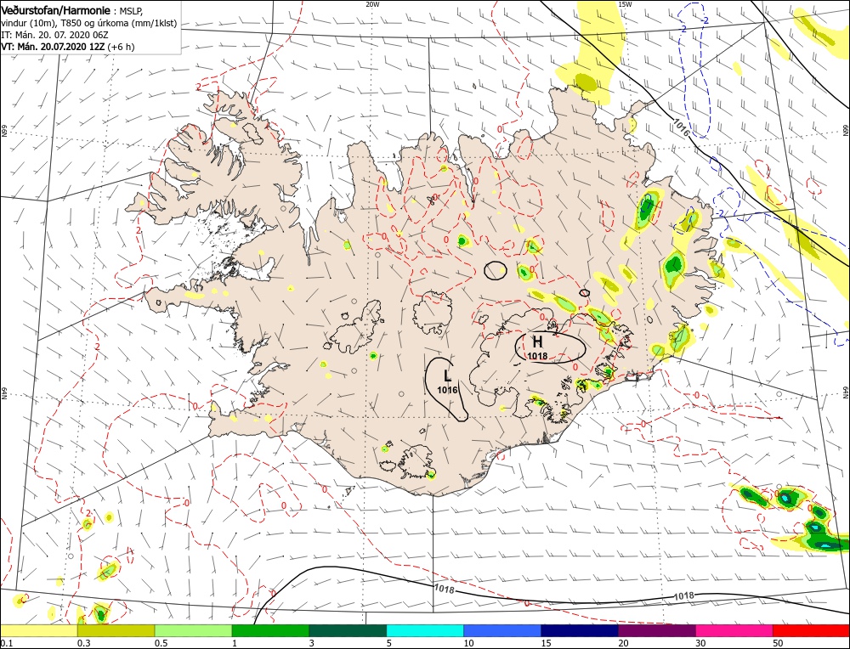Pick the cyan 5–10 mm legend swatch

click(425, 630)
